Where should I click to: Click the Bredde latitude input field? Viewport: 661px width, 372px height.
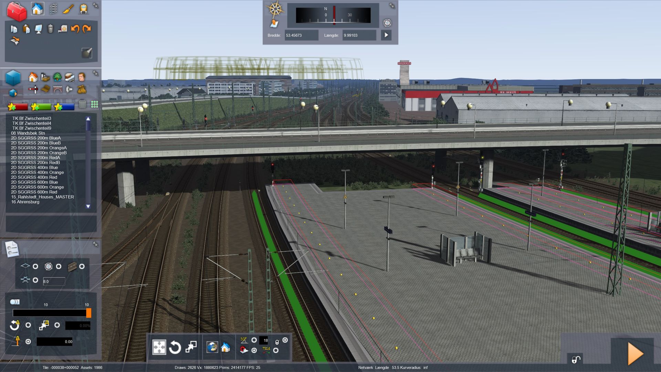tap(301, 35)
